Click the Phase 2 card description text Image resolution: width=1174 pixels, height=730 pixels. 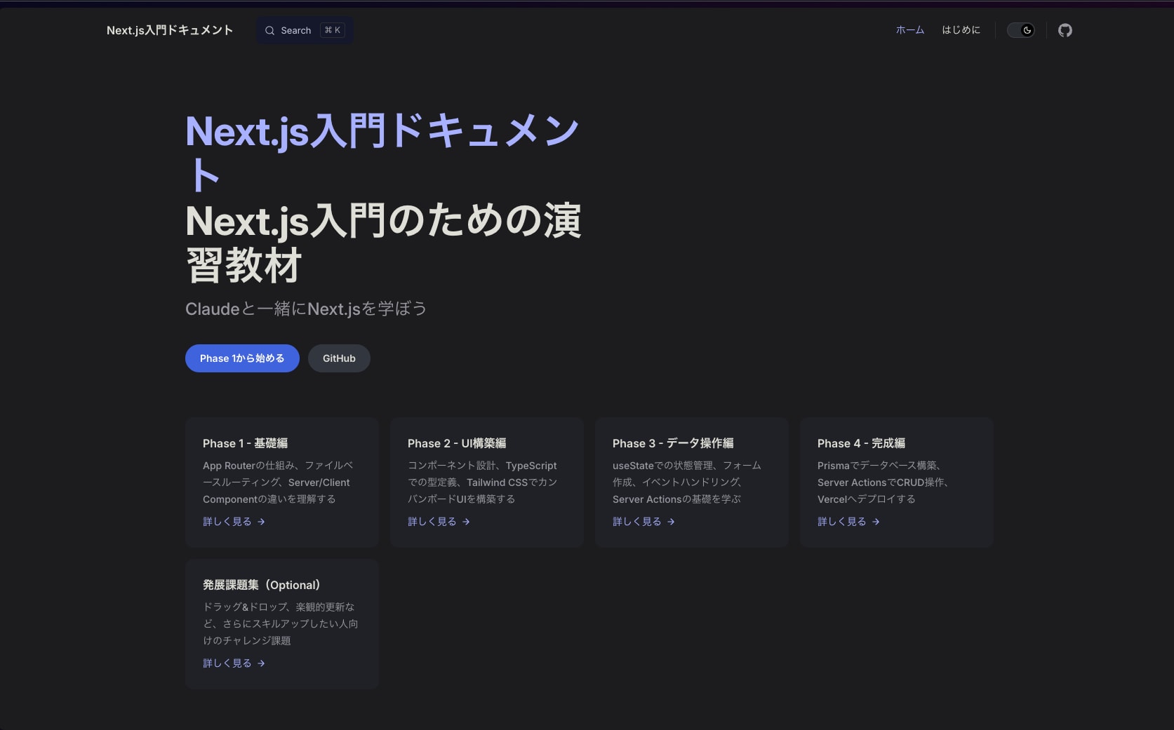point(483,482)
